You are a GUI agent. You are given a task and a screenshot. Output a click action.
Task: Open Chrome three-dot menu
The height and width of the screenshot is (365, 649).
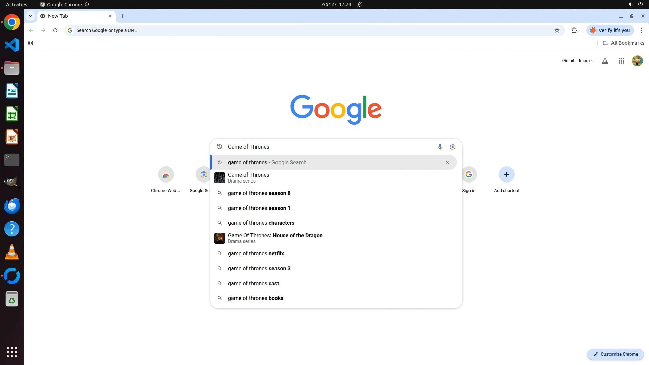tap(641, 30)
